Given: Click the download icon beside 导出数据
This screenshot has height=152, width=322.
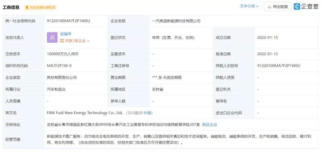Looking at the screenshot, I should 269,7.
